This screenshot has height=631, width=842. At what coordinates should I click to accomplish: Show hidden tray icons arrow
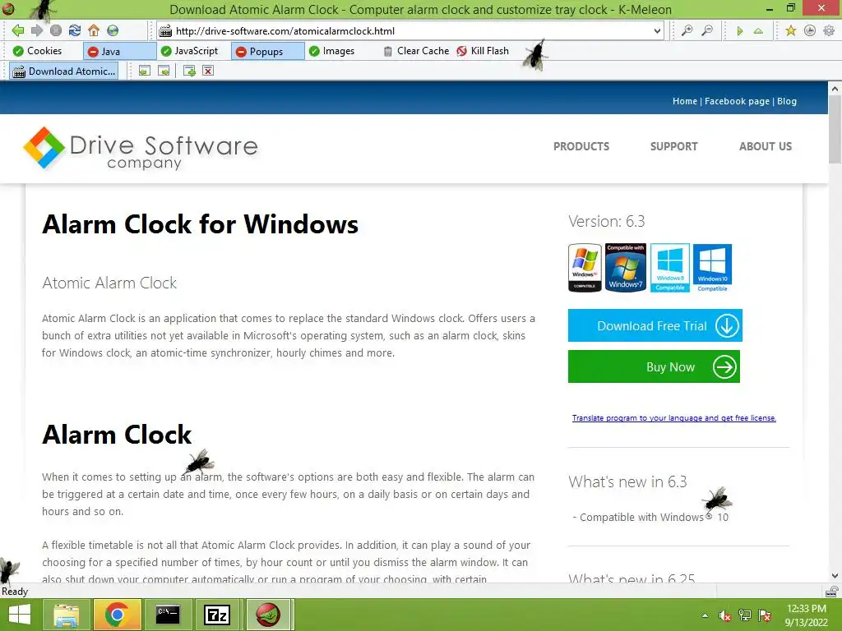[x=705, y=615]
